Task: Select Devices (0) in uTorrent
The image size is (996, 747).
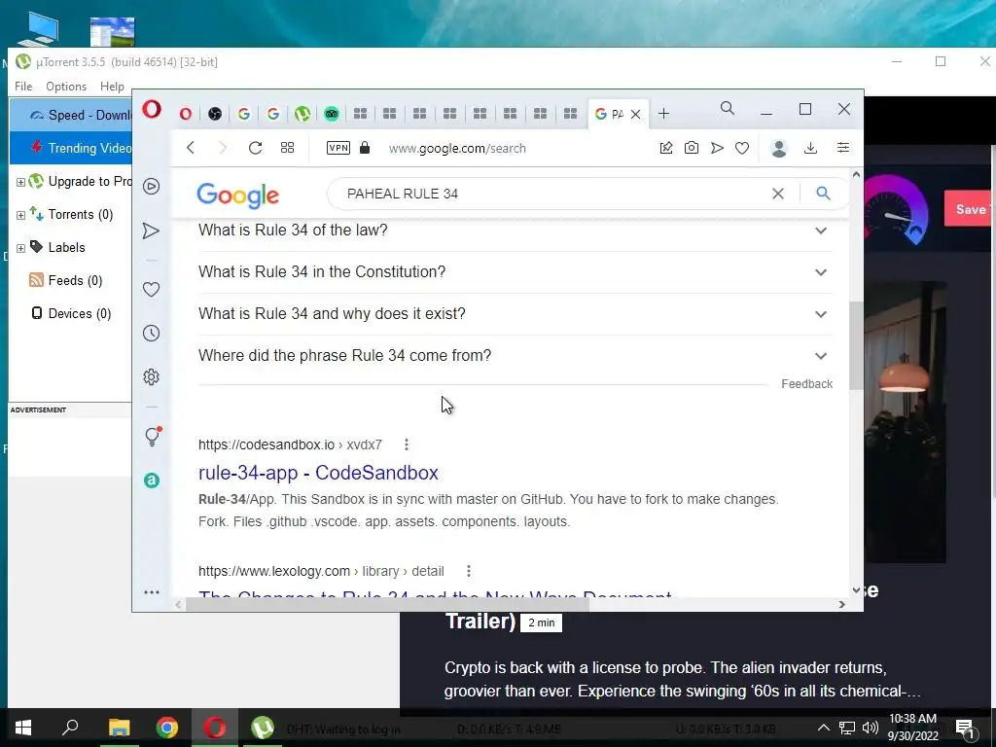Action: point(71,313)
